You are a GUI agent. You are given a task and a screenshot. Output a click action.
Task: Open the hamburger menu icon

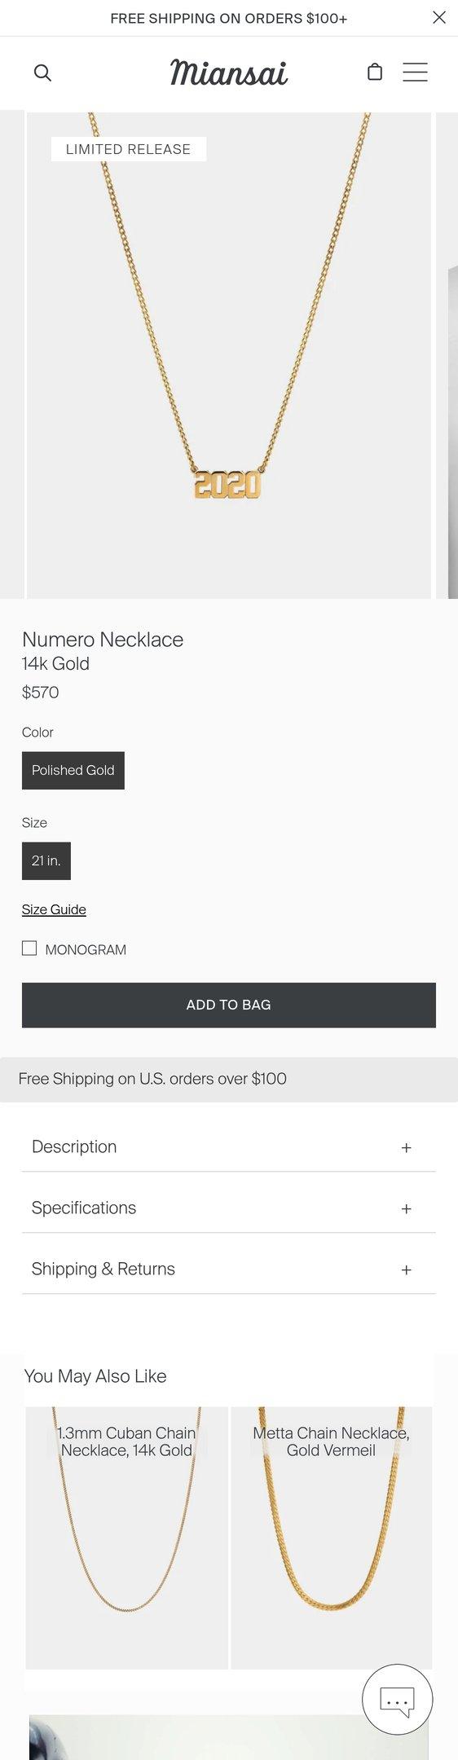(415, 73)
